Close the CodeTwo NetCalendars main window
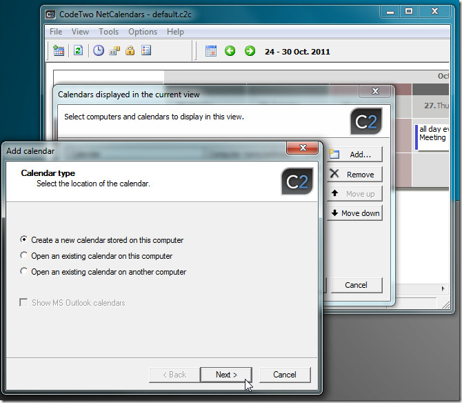 click(x=434, y=12)
